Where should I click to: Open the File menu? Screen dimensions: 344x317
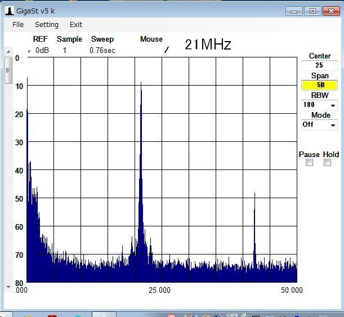pos(18,25)
